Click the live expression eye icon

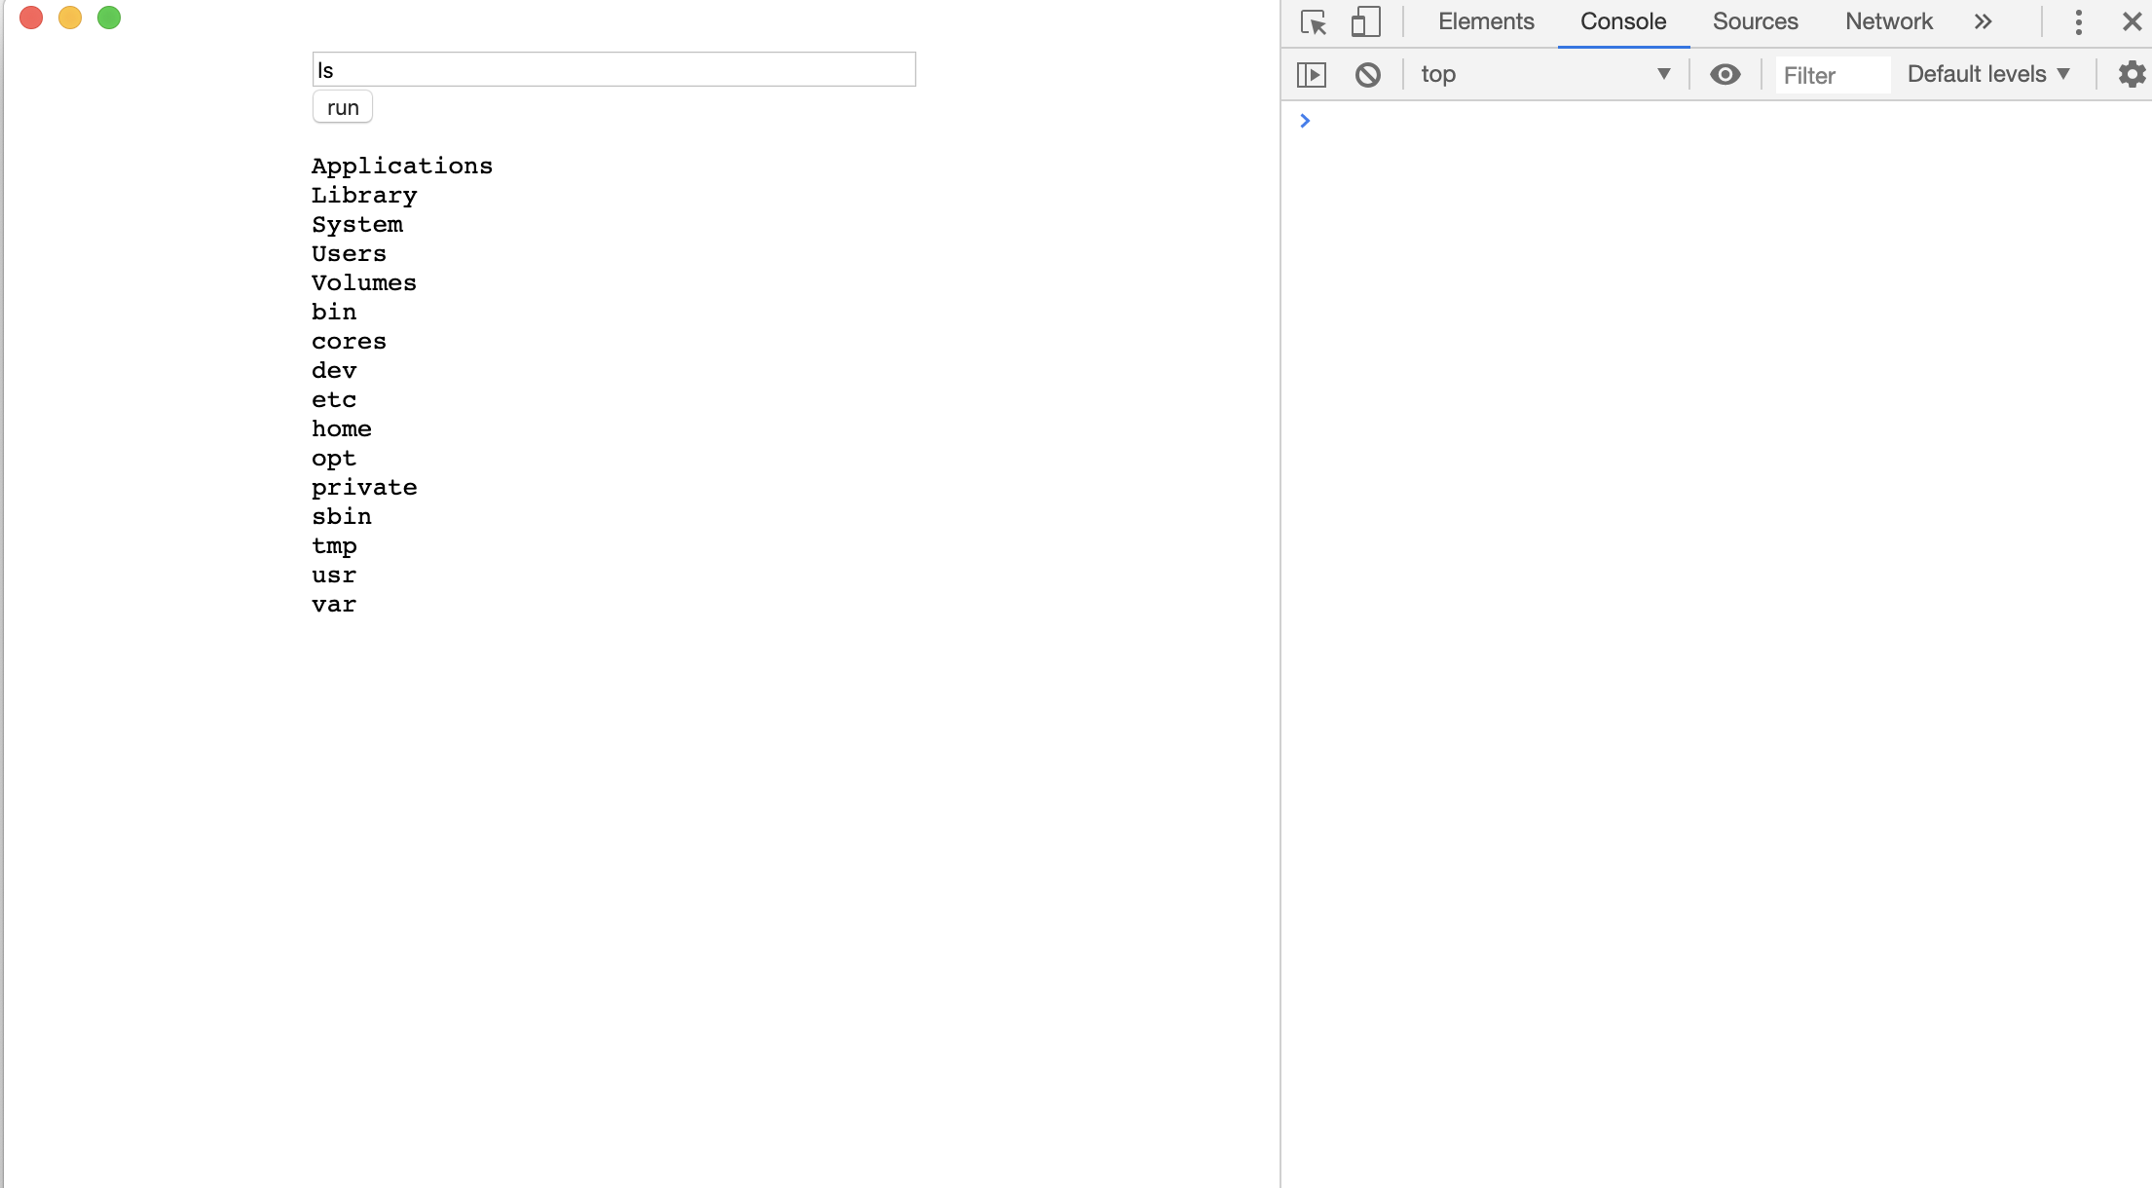pos(1725,74)
